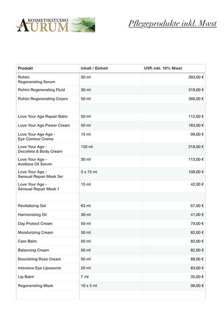This screenshot has height=324, width=224.
Task: Select the Produkt column header
Action: point(25,68)
